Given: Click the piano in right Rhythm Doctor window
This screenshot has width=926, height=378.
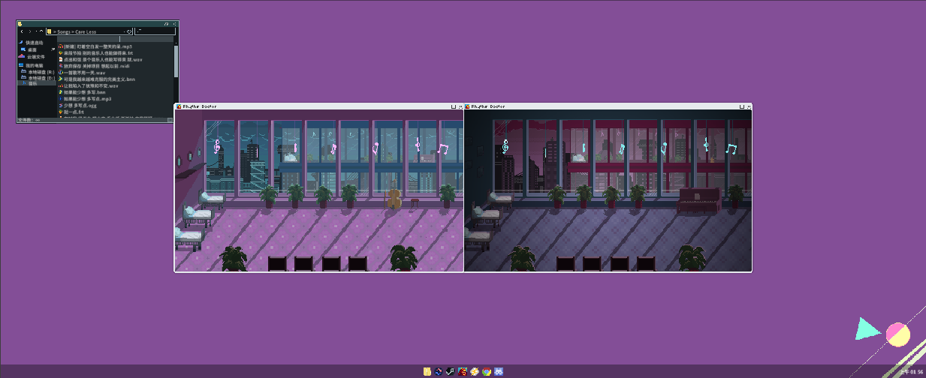Looking at the screenshot, I should point(700,201).
